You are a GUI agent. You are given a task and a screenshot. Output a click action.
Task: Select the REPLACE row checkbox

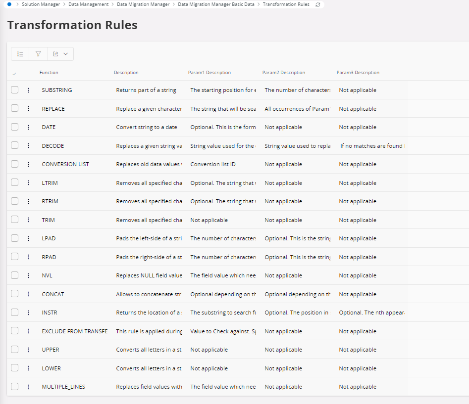(x=15, y=108)
